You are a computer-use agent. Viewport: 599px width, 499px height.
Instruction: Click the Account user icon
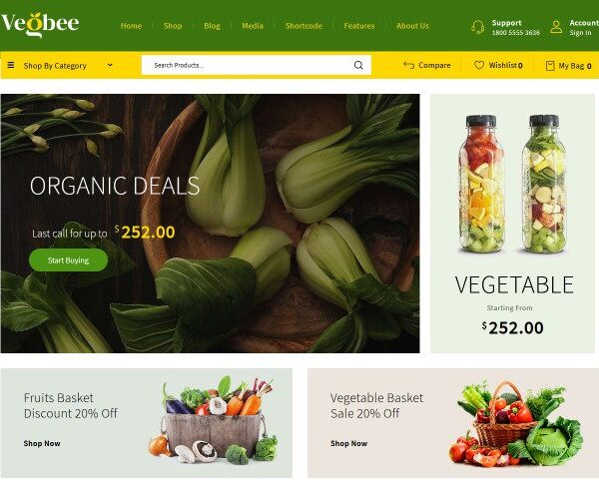pyautogui.click(x=556, y=27)
